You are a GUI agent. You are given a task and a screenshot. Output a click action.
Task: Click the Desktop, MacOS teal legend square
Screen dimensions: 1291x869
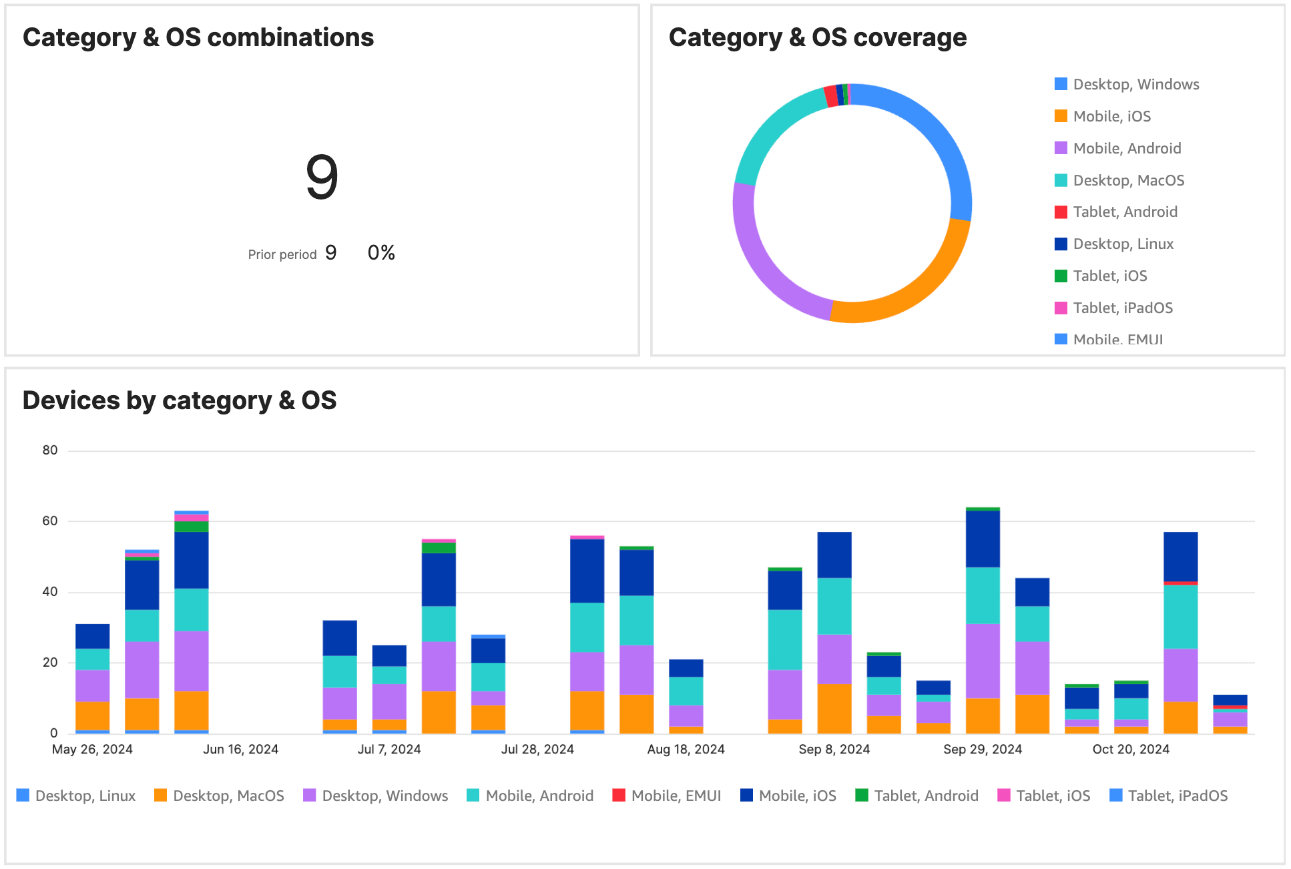[1061, 180]
